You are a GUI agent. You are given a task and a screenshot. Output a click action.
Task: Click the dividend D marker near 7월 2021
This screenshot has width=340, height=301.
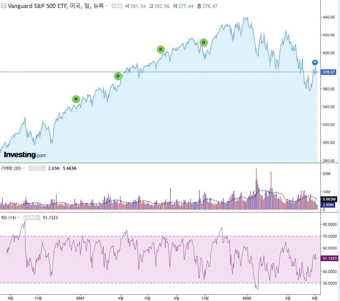[161, 49]
